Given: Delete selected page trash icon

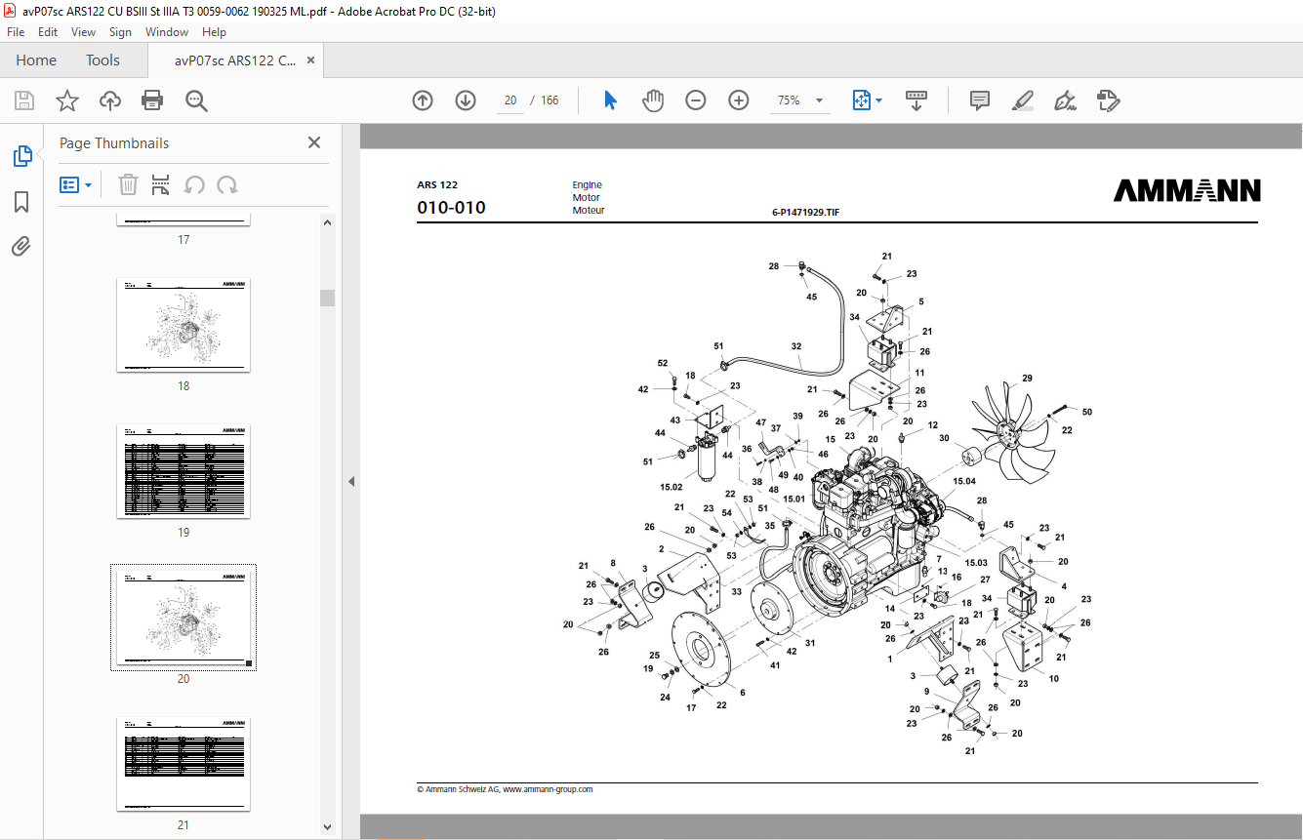Looking at the screenshot, I should tap(128, 184).
